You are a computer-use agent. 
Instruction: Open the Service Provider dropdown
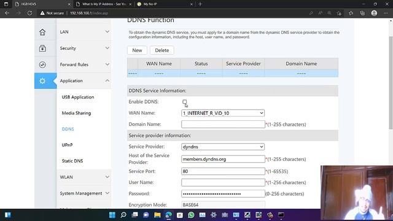(x=223, y=147)
